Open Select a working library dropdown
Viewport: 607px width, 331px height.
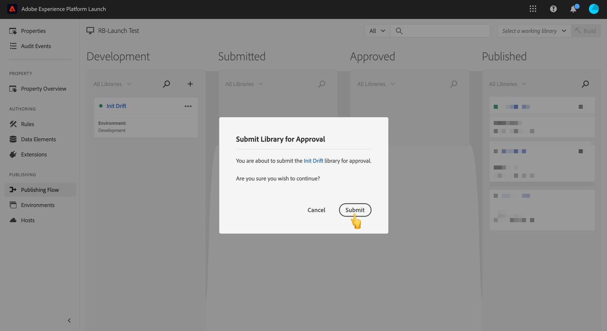[x=534, y=31]
